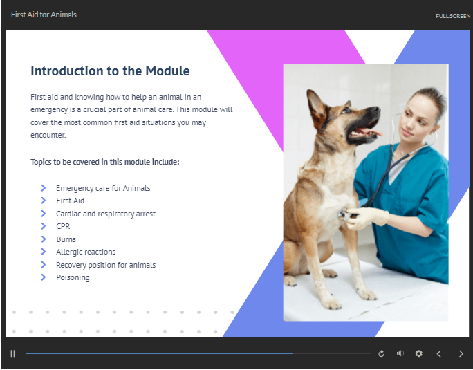Select Cardiac and respiratory arrest topic

coord(106,214)
